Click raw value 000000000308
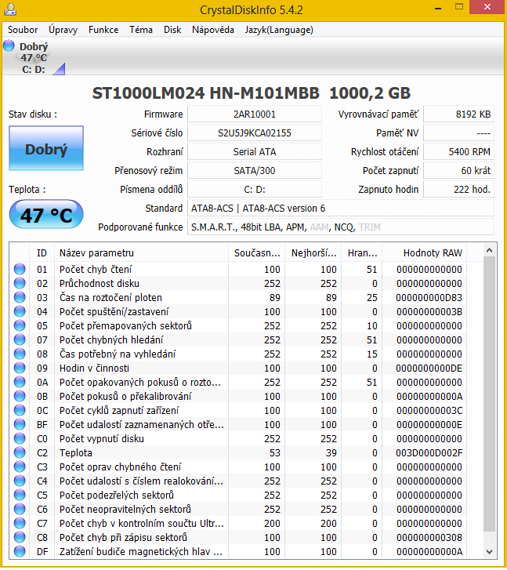The width and height of the screenshot is (507, 570). tap(429, 537)
